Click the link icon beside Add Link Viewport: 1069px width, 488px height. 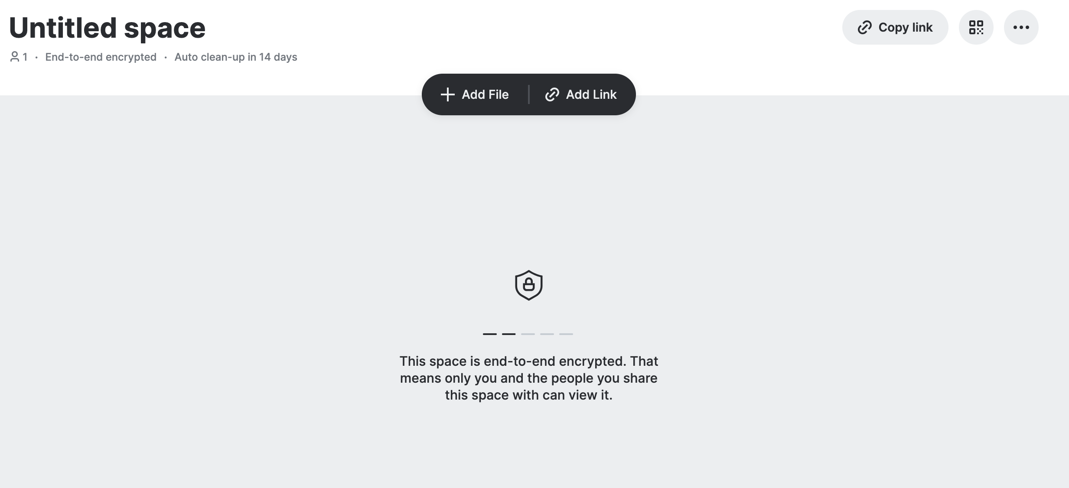(x=552, y=94)
